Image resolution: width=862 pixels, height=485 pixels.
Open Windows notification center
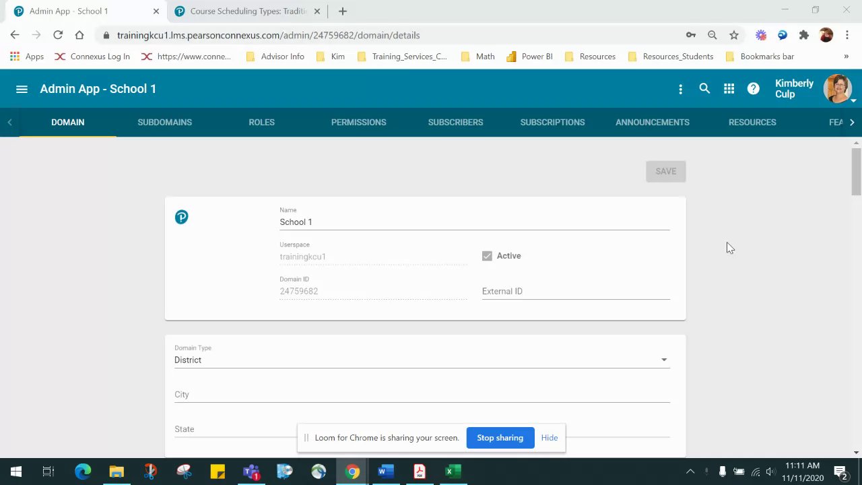click(x=840, y=472)
